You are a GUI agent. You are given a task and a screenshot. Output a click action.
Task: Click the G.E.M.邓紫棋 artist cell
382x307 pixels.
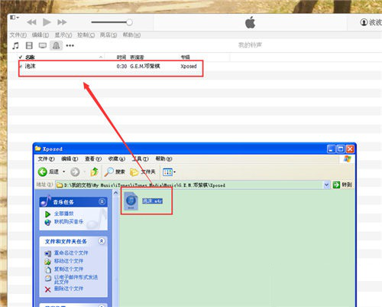click(145, 67)
